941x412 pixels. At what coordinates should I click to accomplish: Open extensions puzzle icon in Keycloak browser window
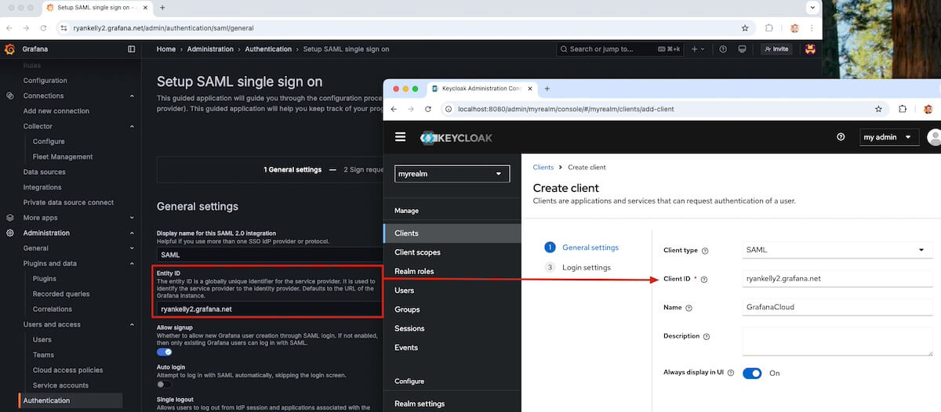point(903,109)
